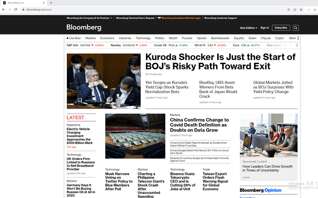Image resolution: width=318 pixels, height=198 pixels.
Task: Expand Bloomberg the Company & Its Products menu
Action: 89,18
